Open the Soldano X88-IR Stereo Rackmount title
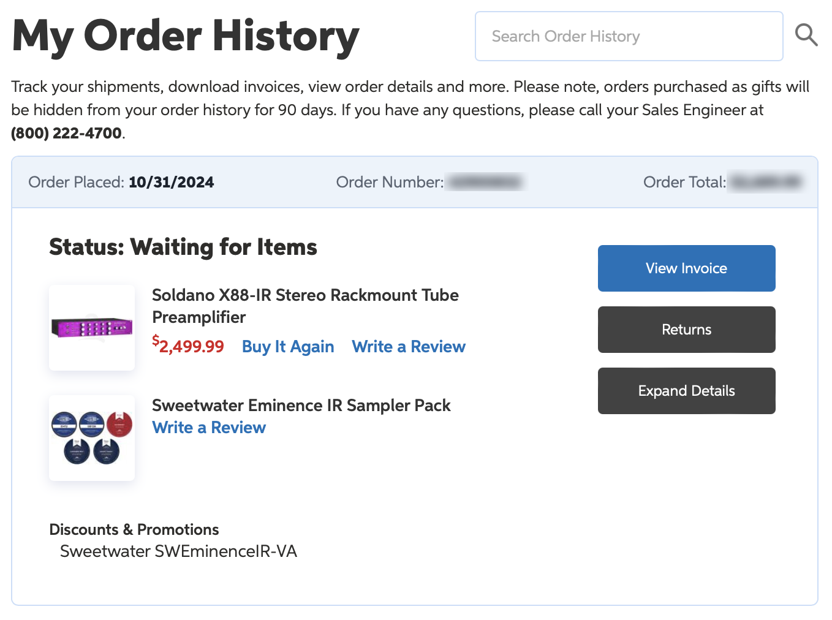This screenshot has width=832, height=620. (305, 306)
